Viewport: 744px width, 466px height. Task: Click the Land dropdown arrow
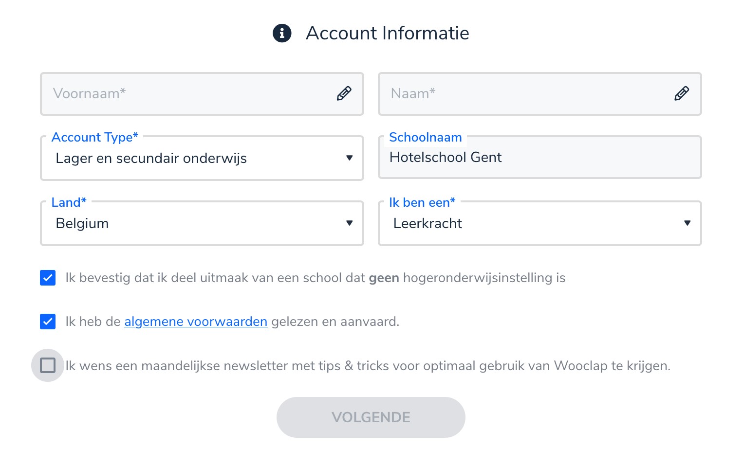[x=349, y=223]
